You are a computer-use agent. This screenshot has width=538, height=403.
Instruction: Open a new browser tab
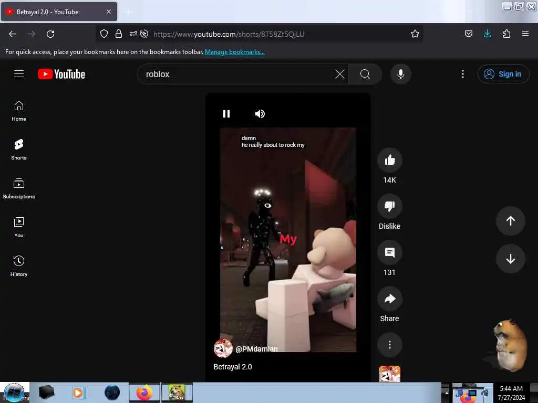128,12
